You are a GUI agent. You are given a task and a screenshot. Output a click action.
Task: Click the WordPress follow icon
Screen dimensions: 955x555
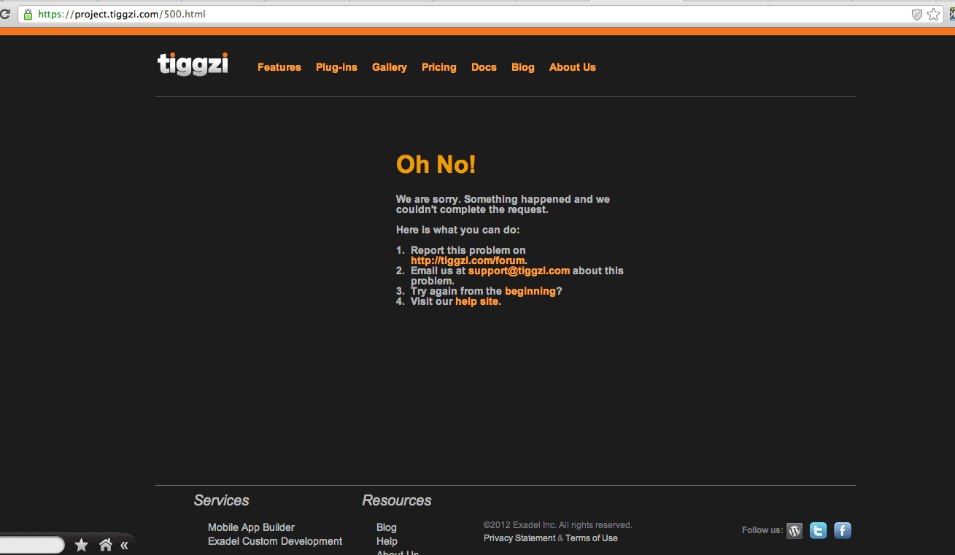click(794, 531)
